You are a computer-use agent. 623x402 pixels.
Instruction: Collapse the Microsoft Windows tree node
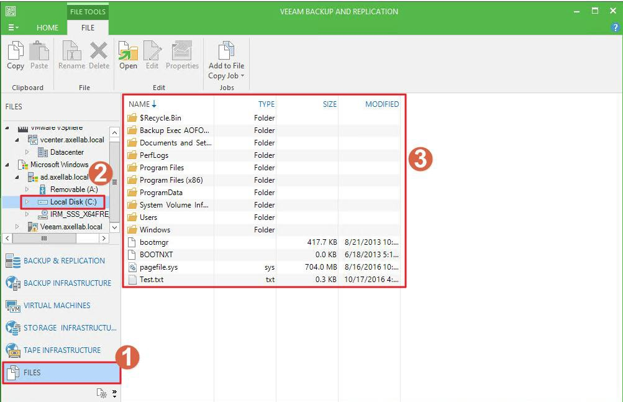click(x=7, y=165)
